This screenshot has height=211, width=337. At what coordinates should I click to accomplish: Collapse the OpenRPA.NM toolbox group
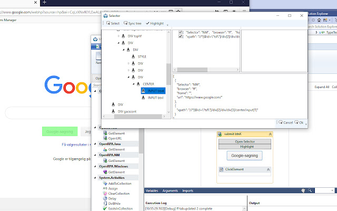(x=95, y=155)
